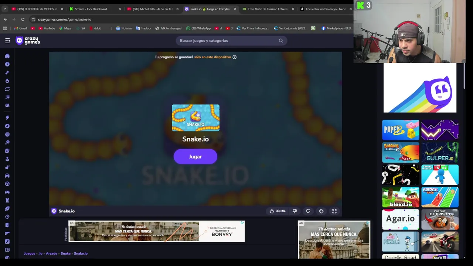Screen dimensions: 473x266
Task: Open the Escape door category icon
Action: pos(7,225)
